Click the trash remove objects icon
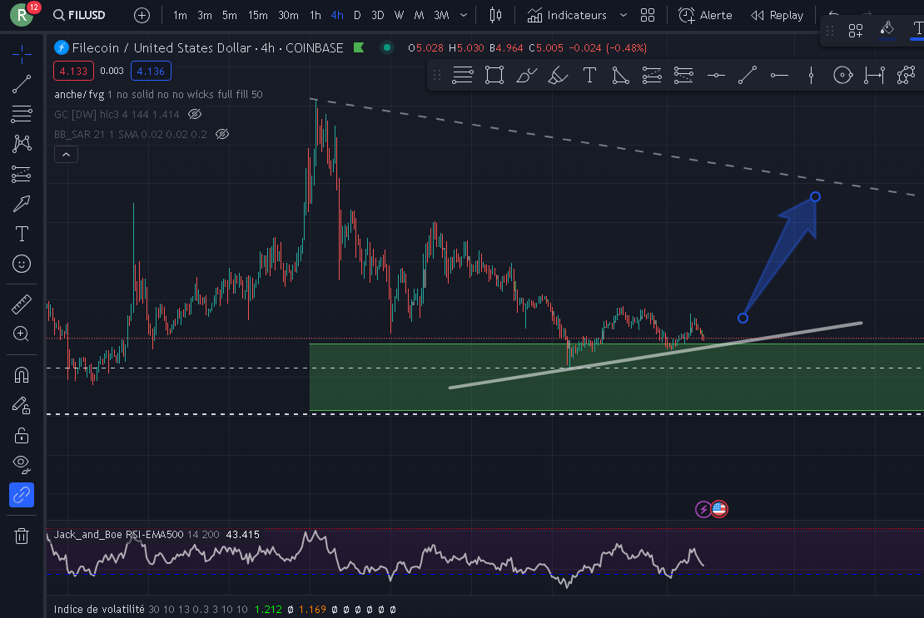This screenshot has height=618, width=924. coord(22,536)
